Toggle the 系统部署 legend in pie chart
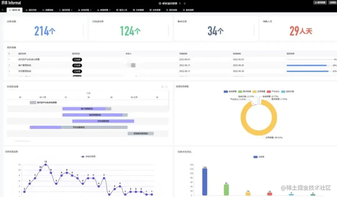Viewport: 337px width, 197px height. [230, 92]
